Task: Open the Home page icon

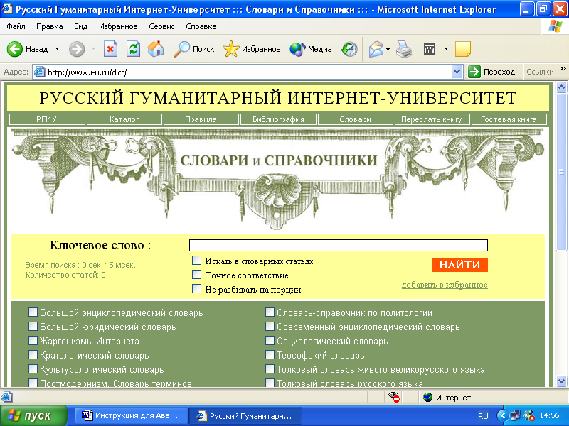Action: pos(156,49)
